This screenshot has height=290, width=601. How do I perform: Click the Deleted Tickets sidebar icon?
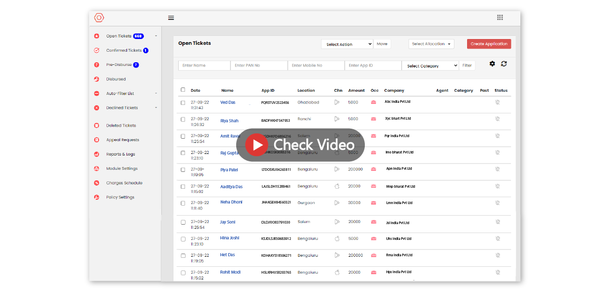coord(96,125)
